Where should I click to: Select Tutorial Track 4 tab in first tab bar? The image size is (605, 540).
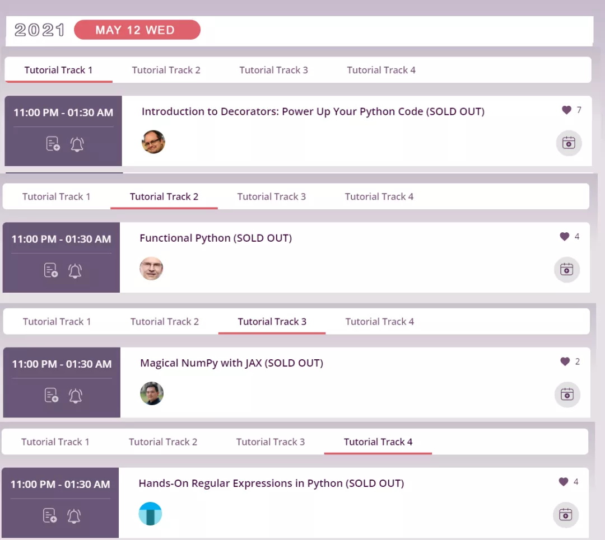[x=381, y=70]
